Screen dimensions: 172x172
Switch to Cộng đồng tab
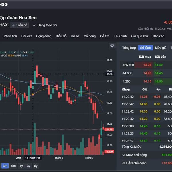[x=44, y=36]
